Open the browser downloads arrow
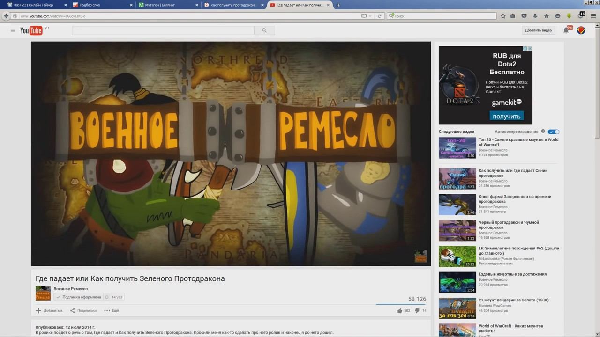Screen dimensions: 600x337 tap(535, 16)
